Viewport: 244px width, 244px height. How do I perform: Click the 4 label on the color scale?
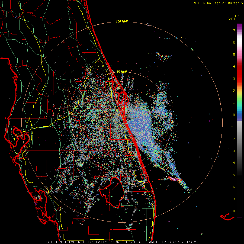click(x=234, y=67)
